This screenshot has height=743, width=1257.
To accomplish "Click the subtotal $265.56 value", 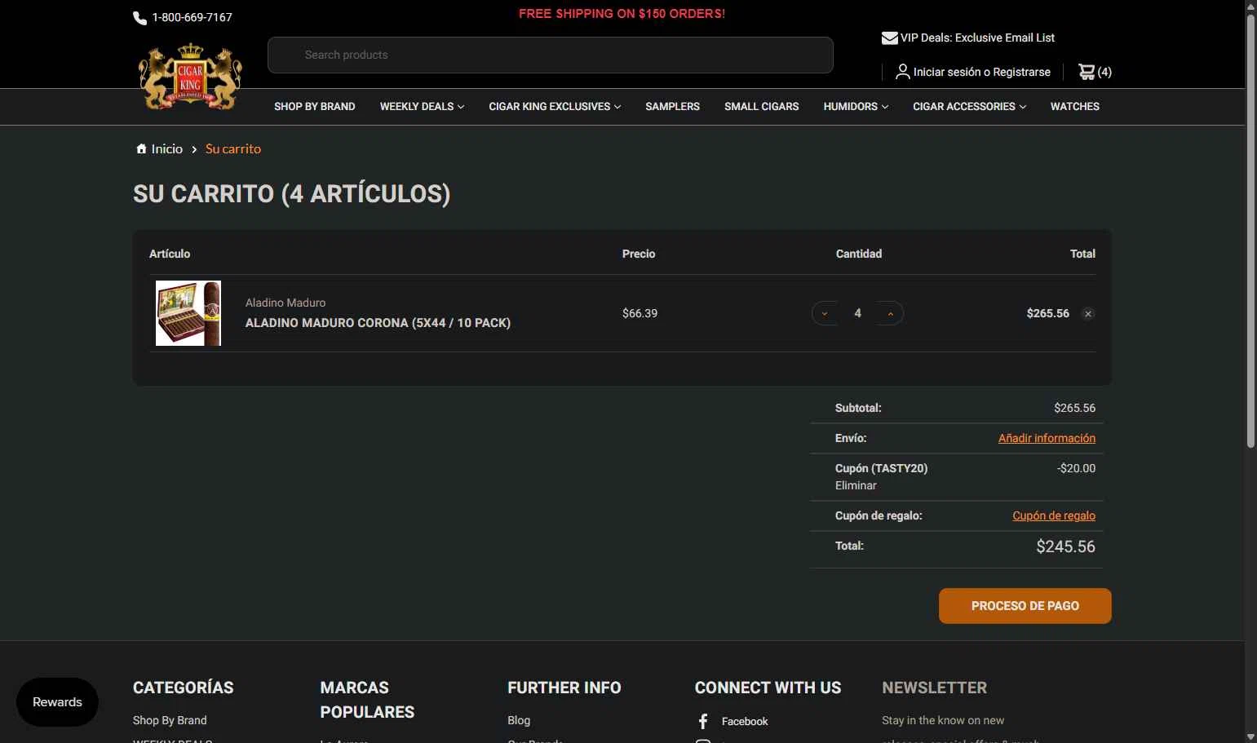I will coord(1074,408).
